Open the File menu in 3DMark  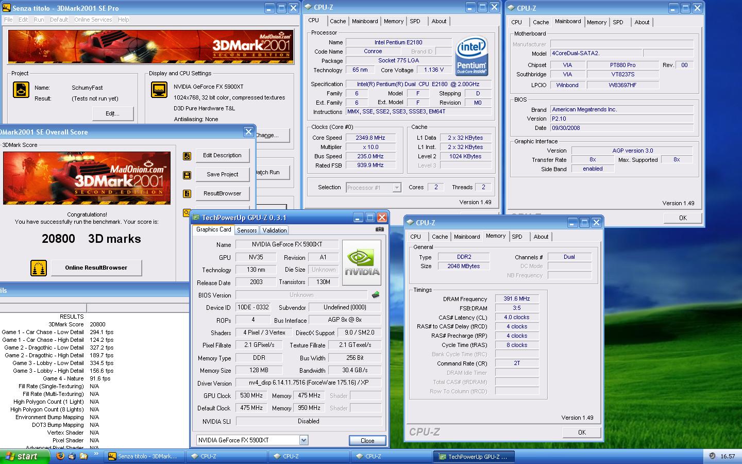click(8, 20)
